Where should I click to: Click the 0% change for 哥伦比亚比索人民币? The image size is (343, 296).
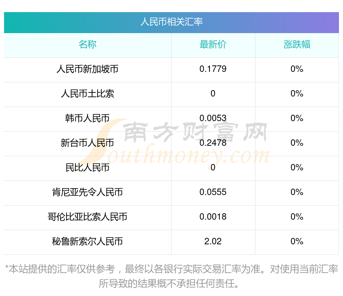pos(297,217)
